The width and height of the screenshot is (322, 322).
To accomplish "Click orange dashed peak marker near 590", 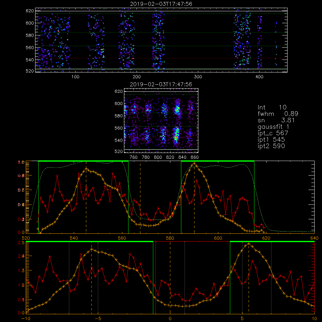I will 194,197.
